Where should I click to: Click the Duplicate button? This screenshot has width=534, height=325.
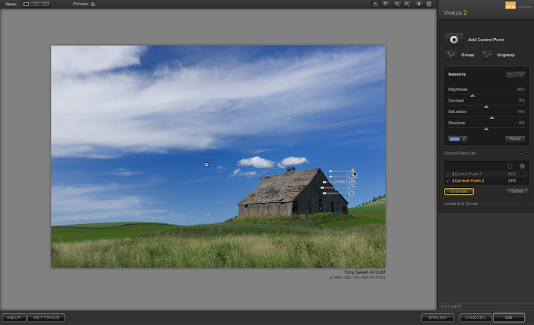click(459, 191)
